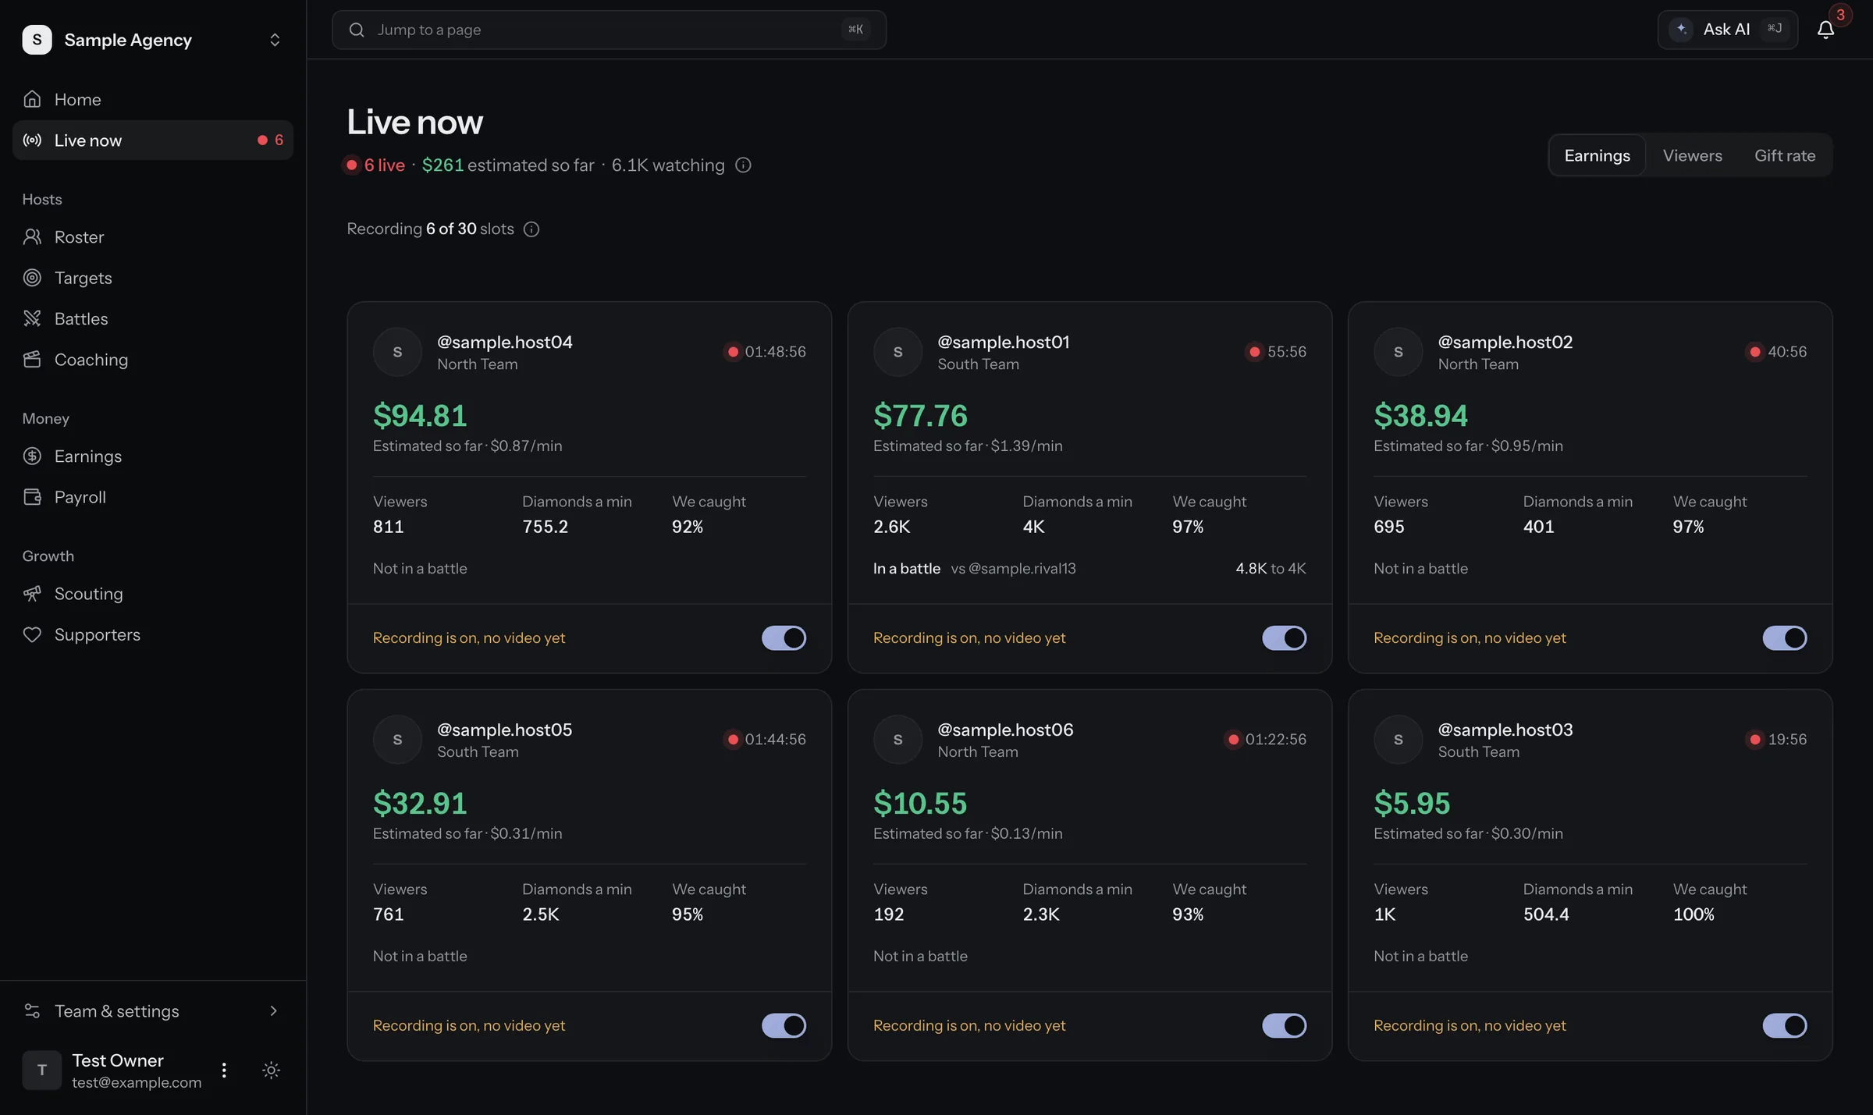Open the Ask AI button
This screenshot has height=1115, width=1873.
[x=1727, y=30]
